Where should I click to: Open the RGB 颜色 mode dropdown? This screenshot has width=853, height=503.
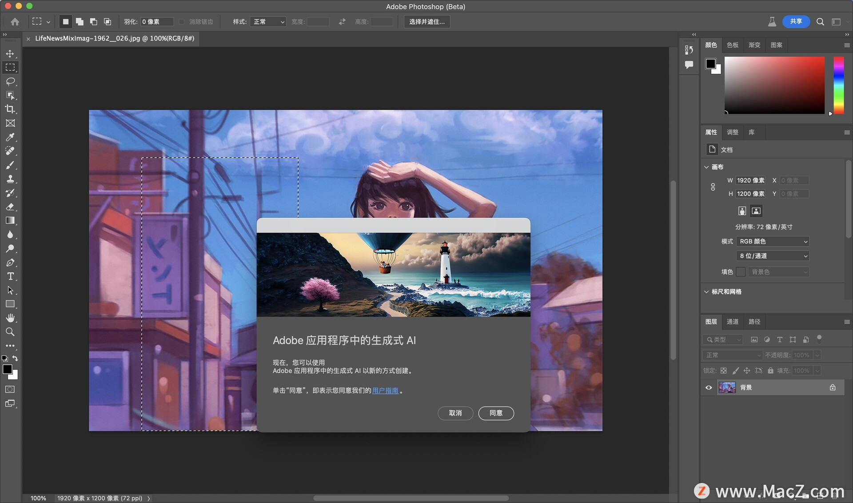pos(772,241)
